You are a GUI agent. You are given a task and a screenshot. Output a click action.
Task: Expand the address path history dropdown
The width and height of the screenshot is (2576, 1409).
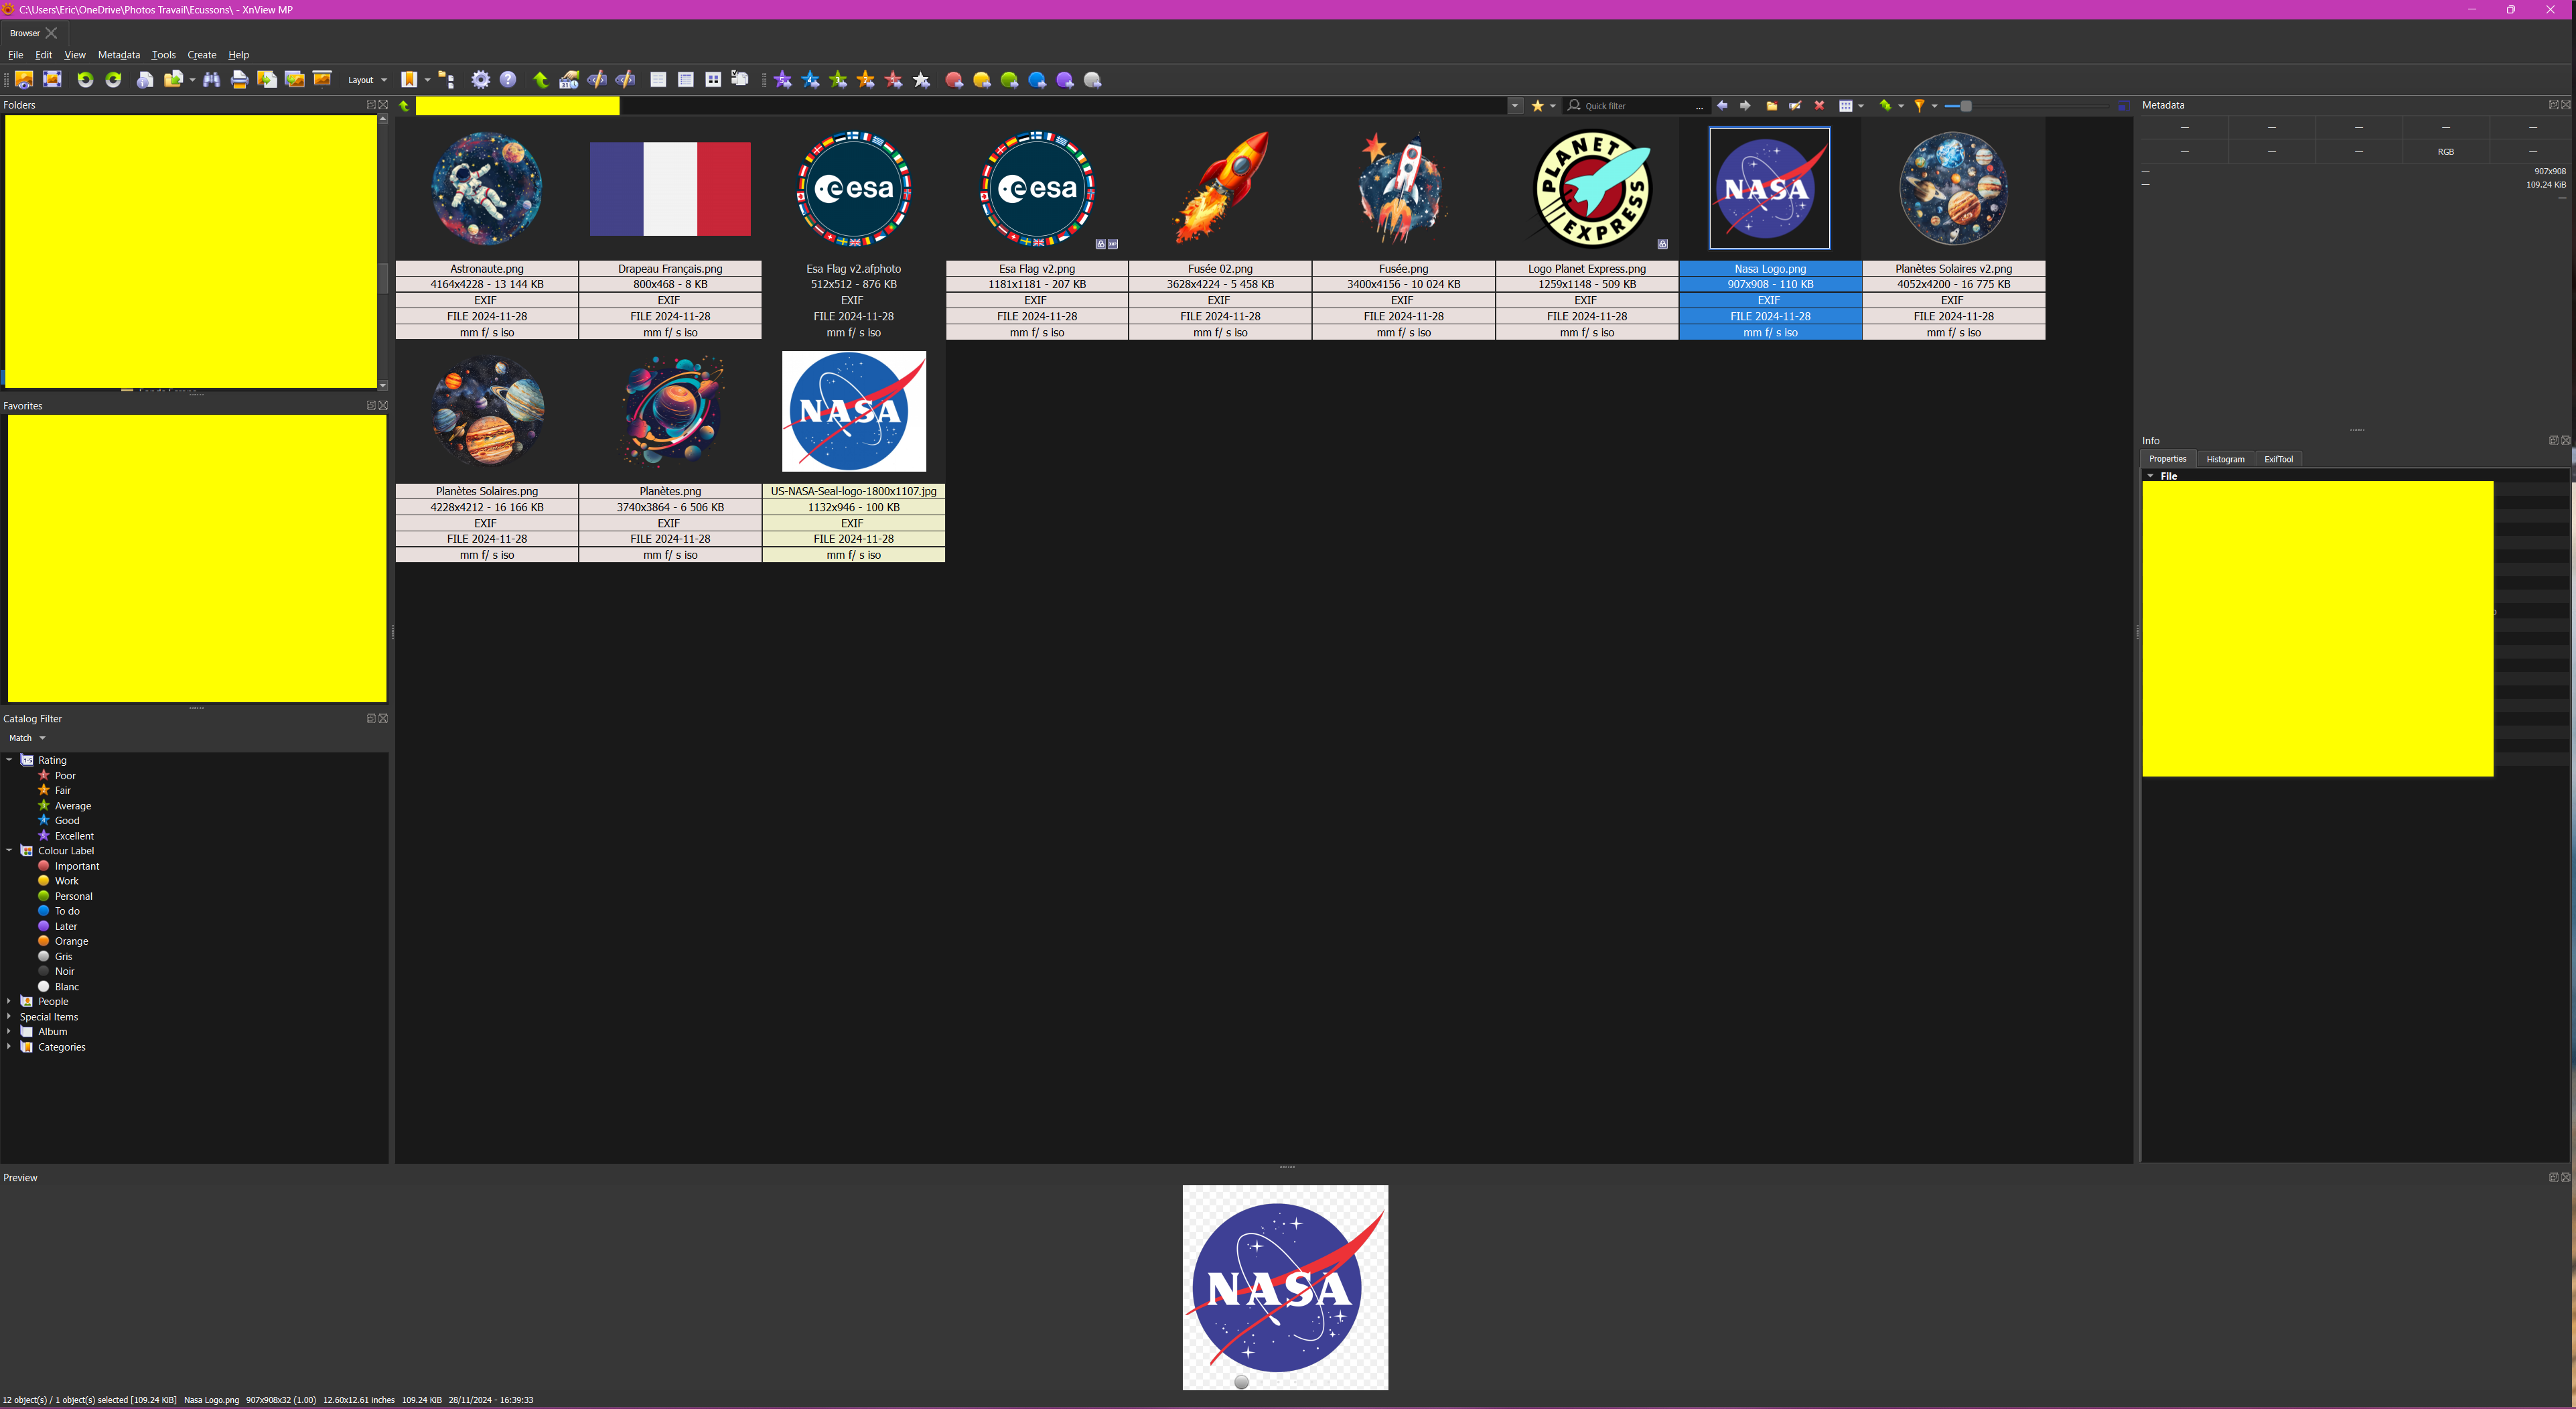coord(1515,106)
